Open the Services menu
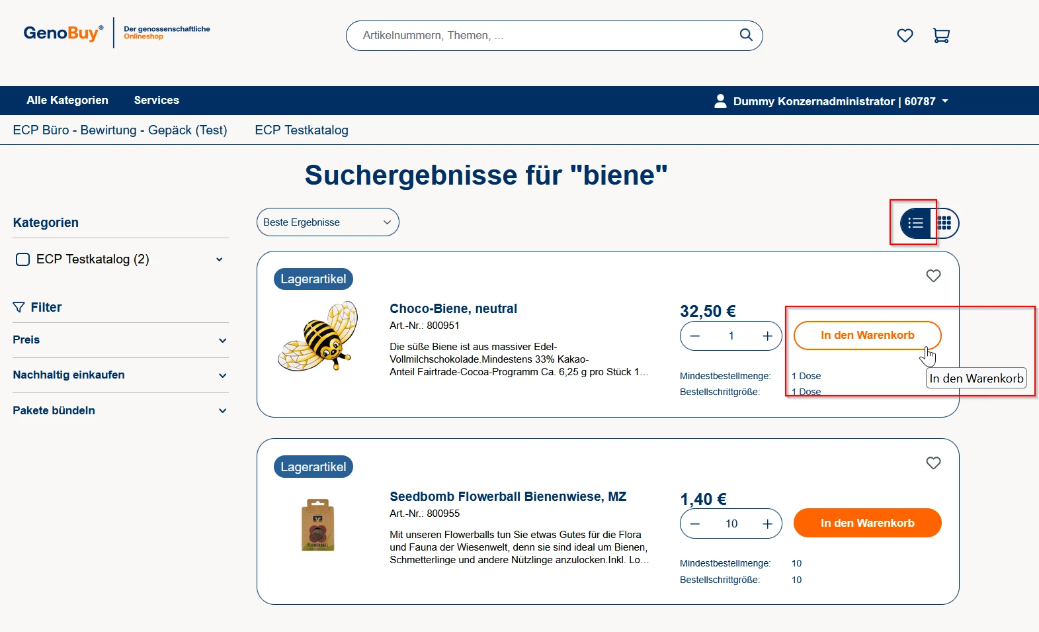1039x632 pixels. click(156, 101)
